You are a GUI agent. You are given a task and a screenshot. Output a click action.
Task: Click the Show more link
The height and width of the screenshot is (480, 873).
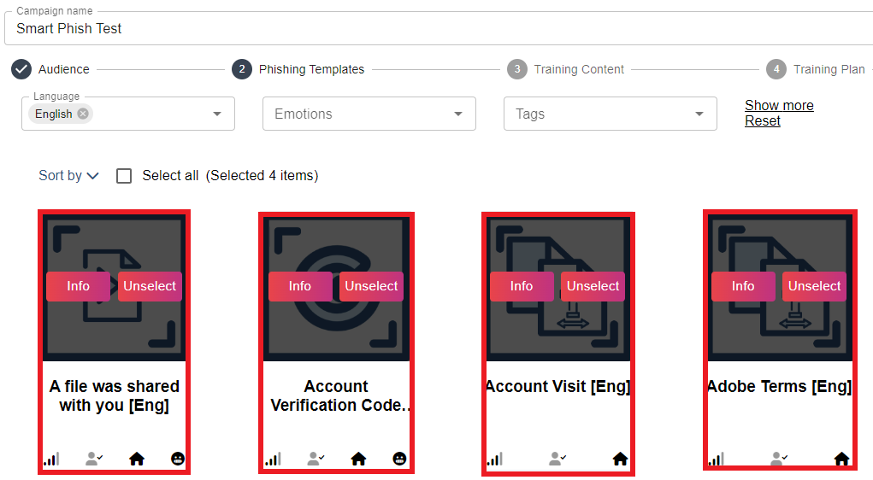coord(779,105)
